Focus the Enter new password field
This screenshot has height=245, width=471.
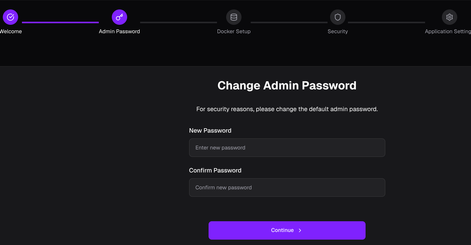(x=287, y=148)
